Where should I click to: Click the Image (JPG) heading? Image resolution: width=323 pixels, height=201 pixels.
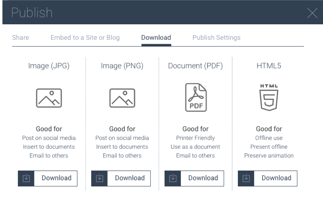coord(49,66)
